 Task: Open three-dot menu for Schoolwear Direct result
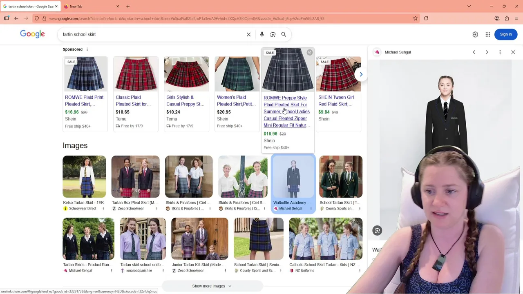tap(103, 209)
